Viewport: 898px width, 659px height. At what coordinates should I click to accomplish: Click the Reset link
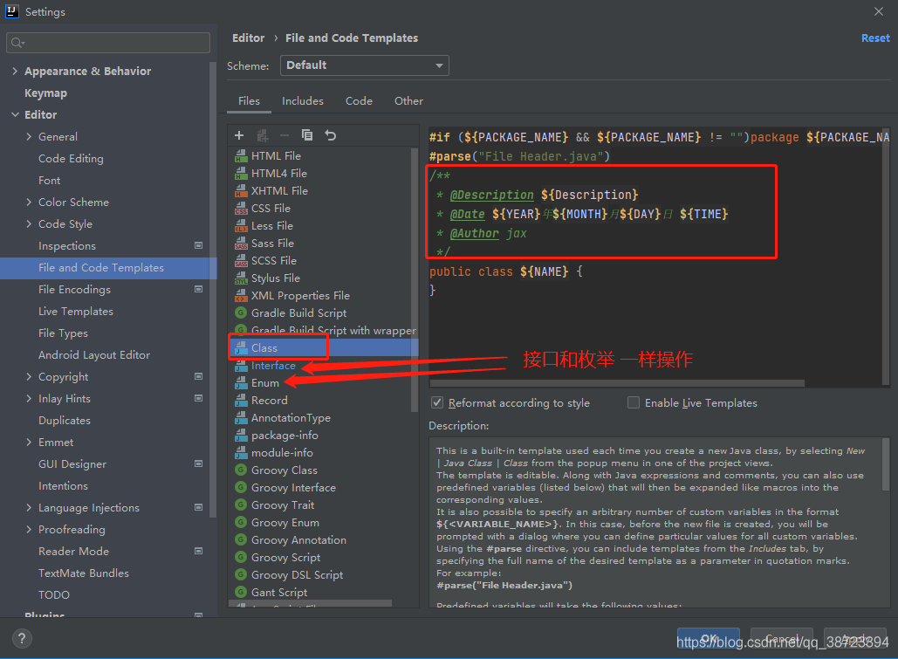[875, 38]
